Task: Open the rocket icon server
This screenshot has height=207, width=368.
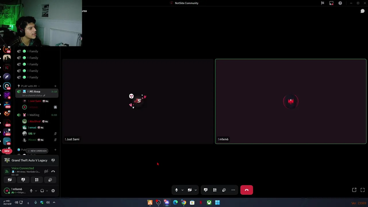Action: click(x=7, y=77)
